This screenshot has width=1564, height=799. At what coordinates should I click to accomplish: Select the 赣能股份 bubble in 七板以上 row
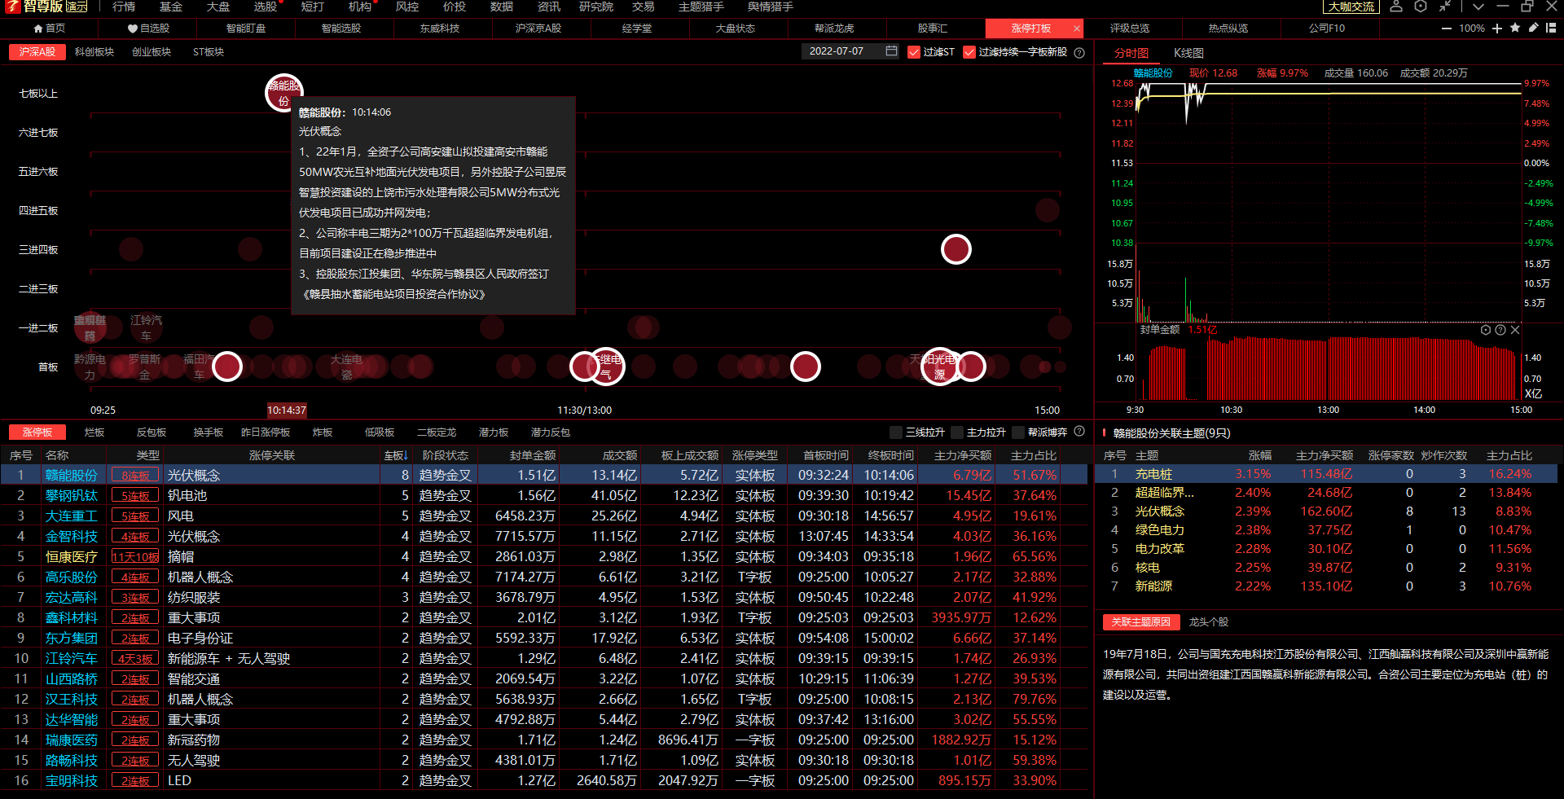click(283, 93)
